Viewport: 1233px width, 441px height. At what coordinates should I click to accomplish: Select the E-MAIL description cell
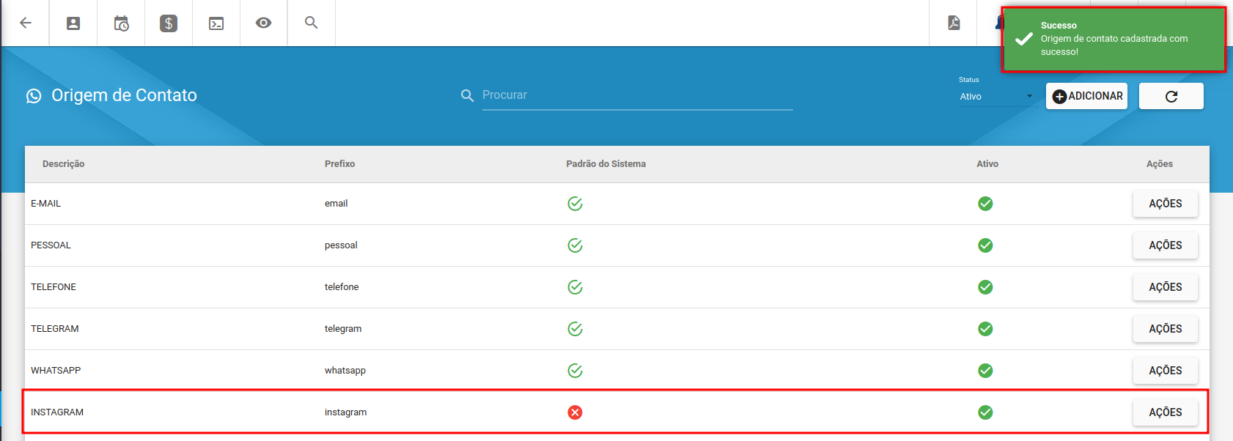[45, 204]
